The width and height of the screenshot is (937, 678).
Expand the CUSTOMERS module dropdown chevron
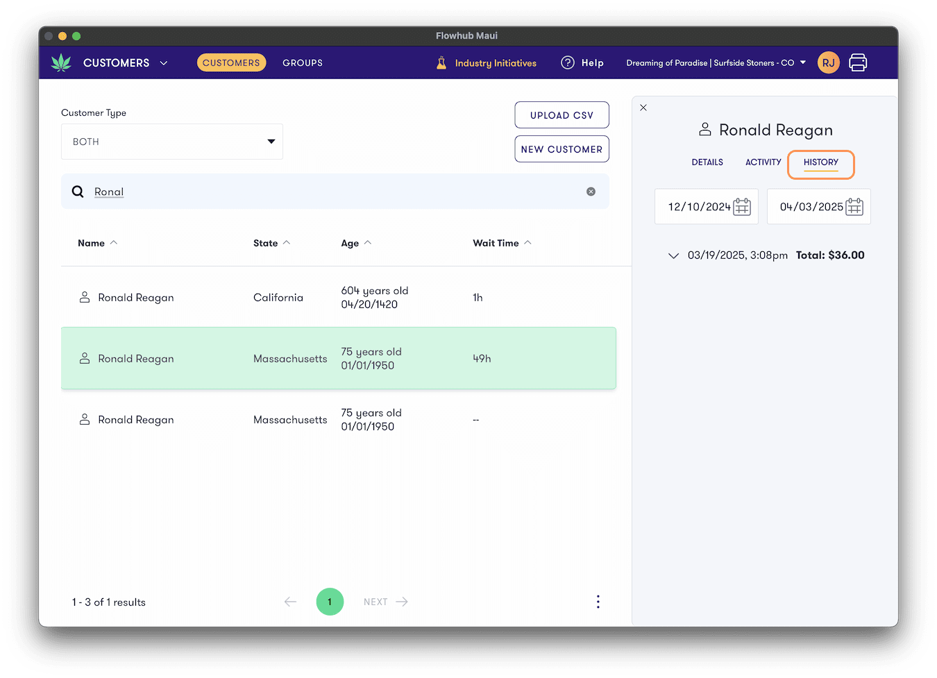[x=164, y=63]
